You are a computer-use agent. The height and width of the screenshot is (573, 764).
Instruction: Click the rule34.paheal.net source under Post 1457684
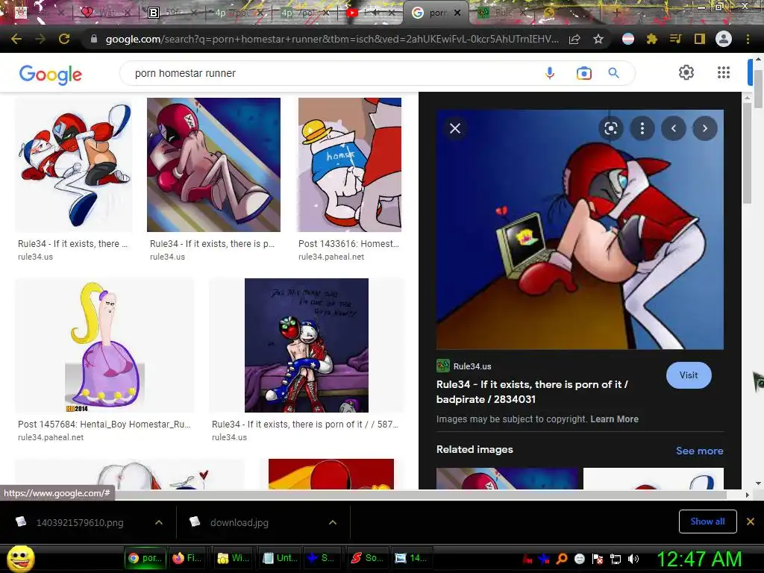click(x=51, y=437)
